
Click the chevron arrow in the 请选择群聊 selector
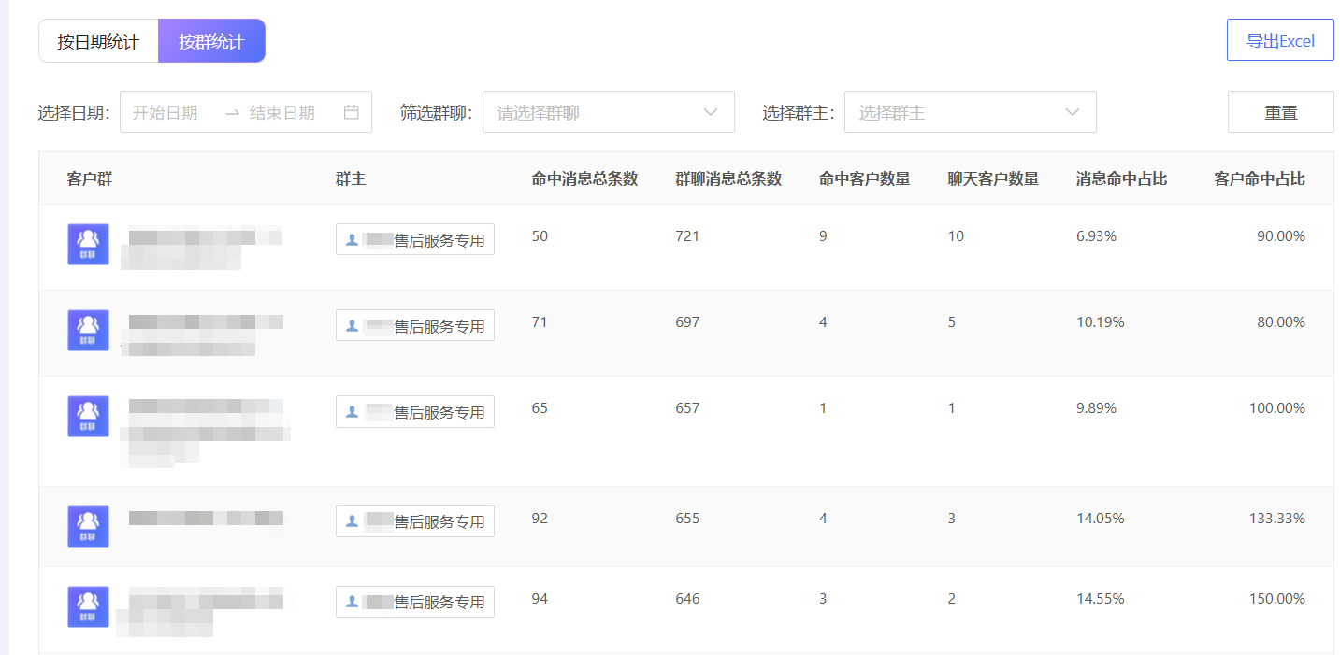711,112
